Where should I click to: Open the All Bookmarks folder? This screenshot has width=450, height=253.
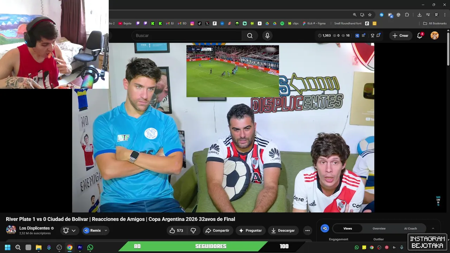(435, 24)
